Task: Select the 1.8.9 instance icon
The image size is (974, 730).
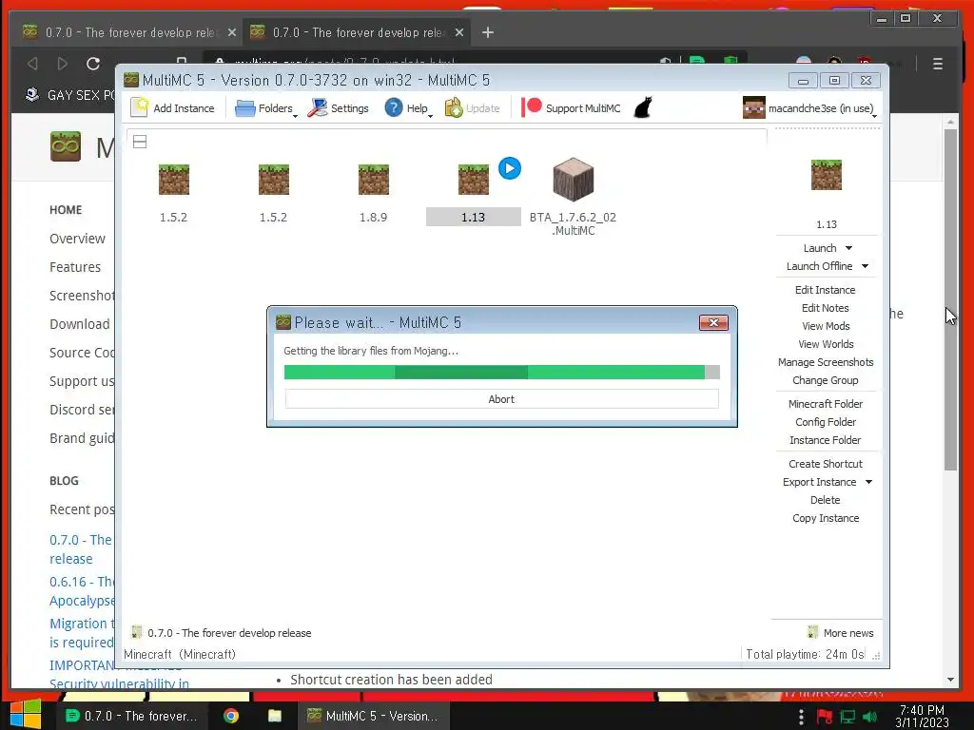Action: click(373, 180)
